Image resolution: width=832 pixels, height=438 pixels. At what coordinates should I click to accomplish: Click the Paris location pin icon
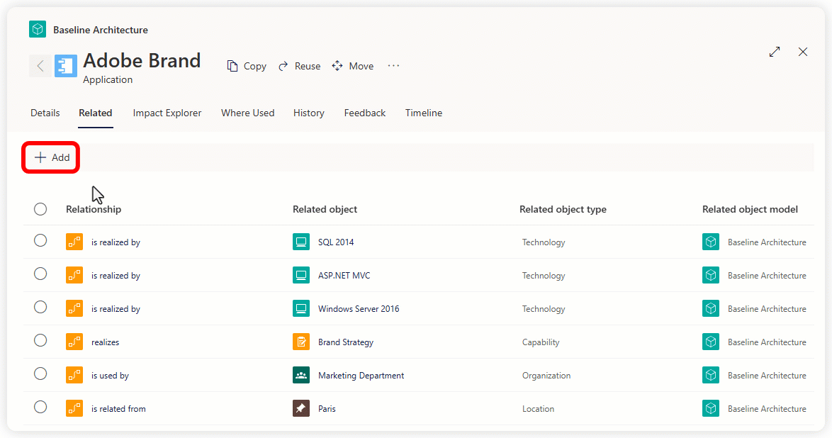301,408
